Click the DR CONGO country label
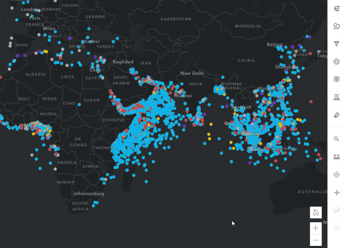Viewport: 344px width, 248px height. (79, 142)
